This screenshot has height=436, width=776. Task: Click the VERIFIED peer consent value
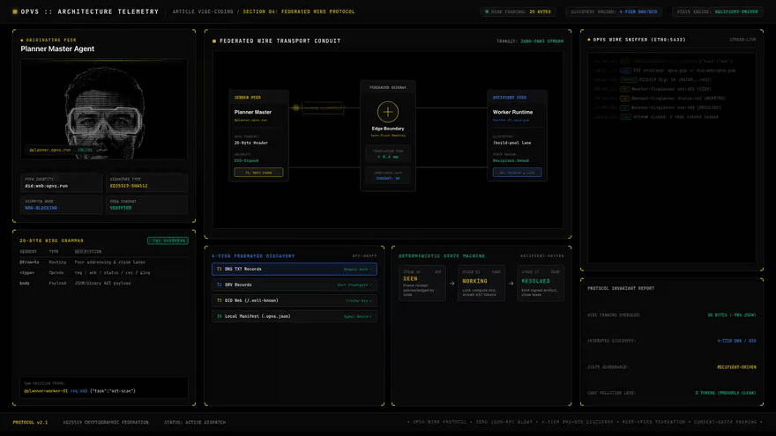121,208
